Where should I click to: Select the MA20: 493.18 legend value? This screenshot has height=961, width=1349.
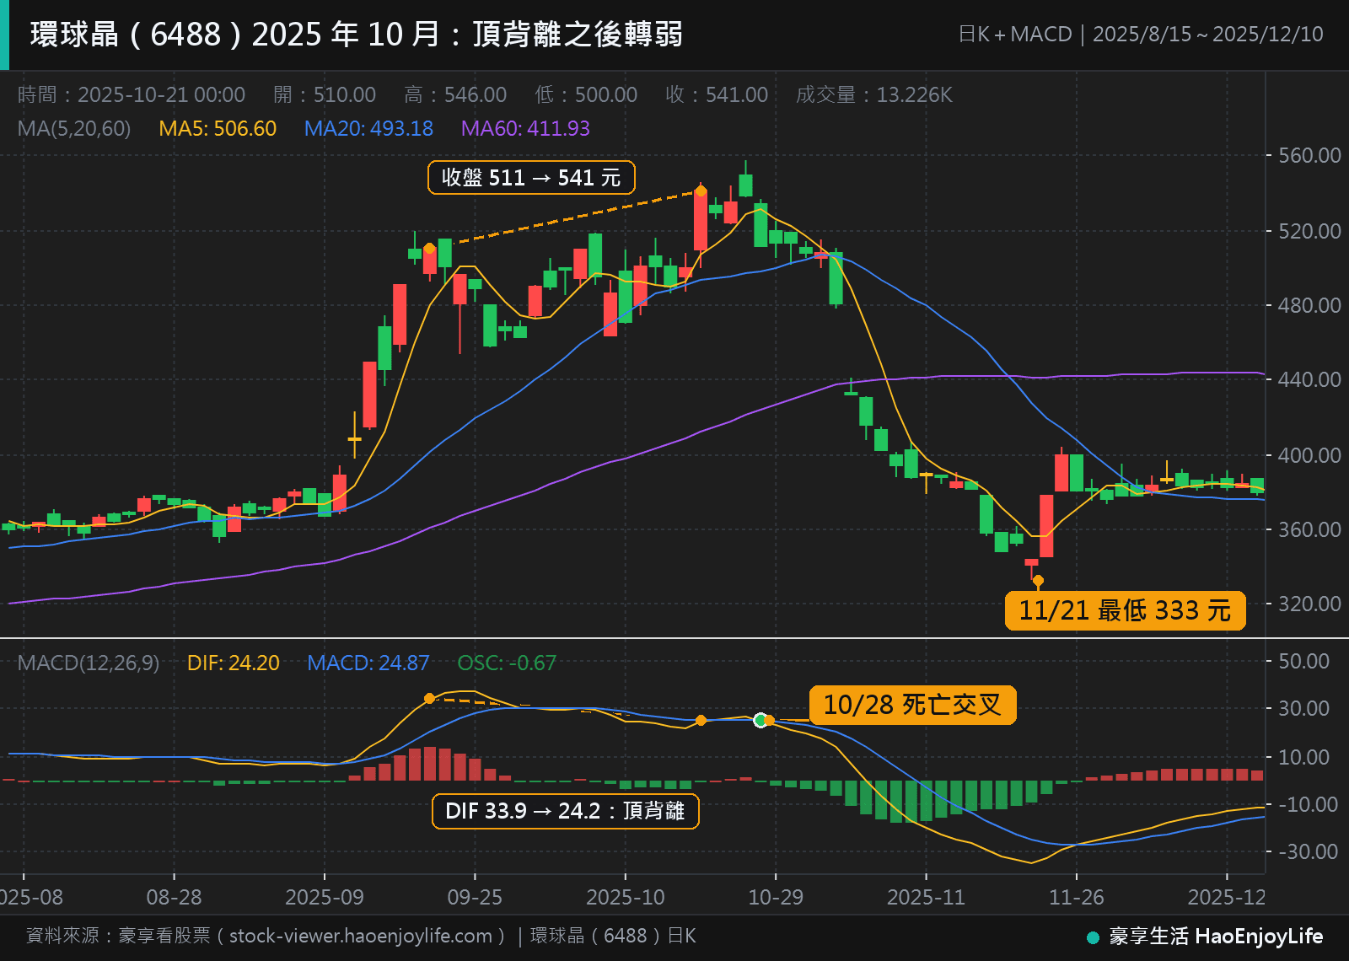(368, 129)
